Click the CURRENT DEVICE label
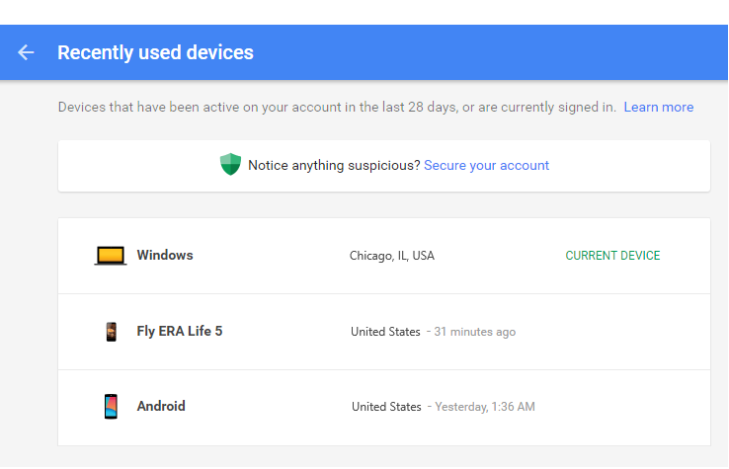This screenshot has width=729, height=469. point(612,256)
